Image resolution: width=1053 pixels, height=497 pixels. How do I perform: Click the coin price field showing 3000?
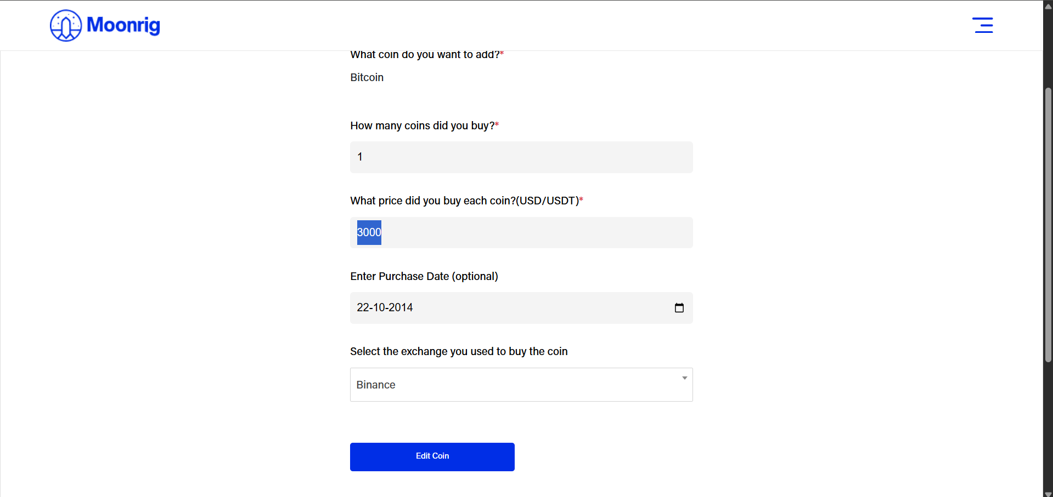click(521, 232)
